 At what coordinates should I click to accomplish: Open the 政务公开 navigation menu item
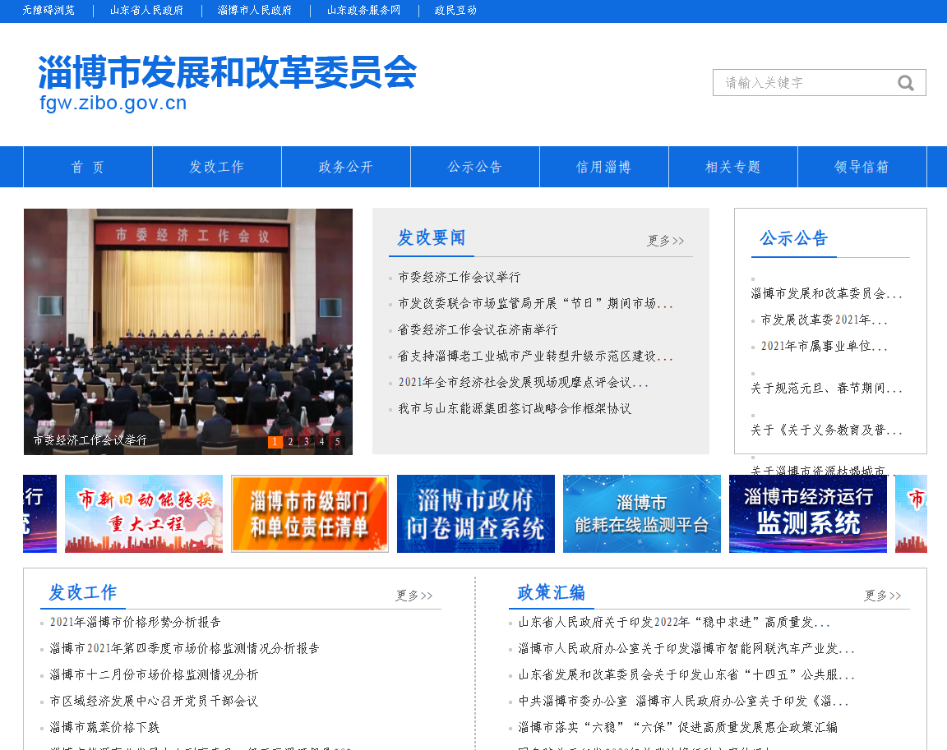346,167
